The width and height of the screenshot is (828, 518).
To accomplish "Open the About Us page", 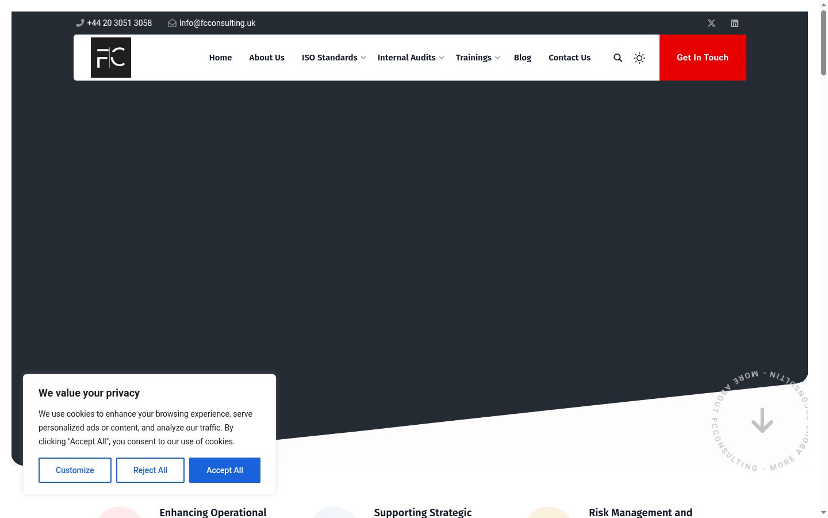I will click(x=267, y=58).
